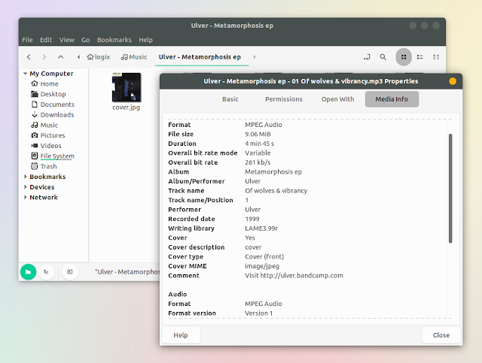Switch to list view mode
482x363 pixels.
click(x=420, y=57)
